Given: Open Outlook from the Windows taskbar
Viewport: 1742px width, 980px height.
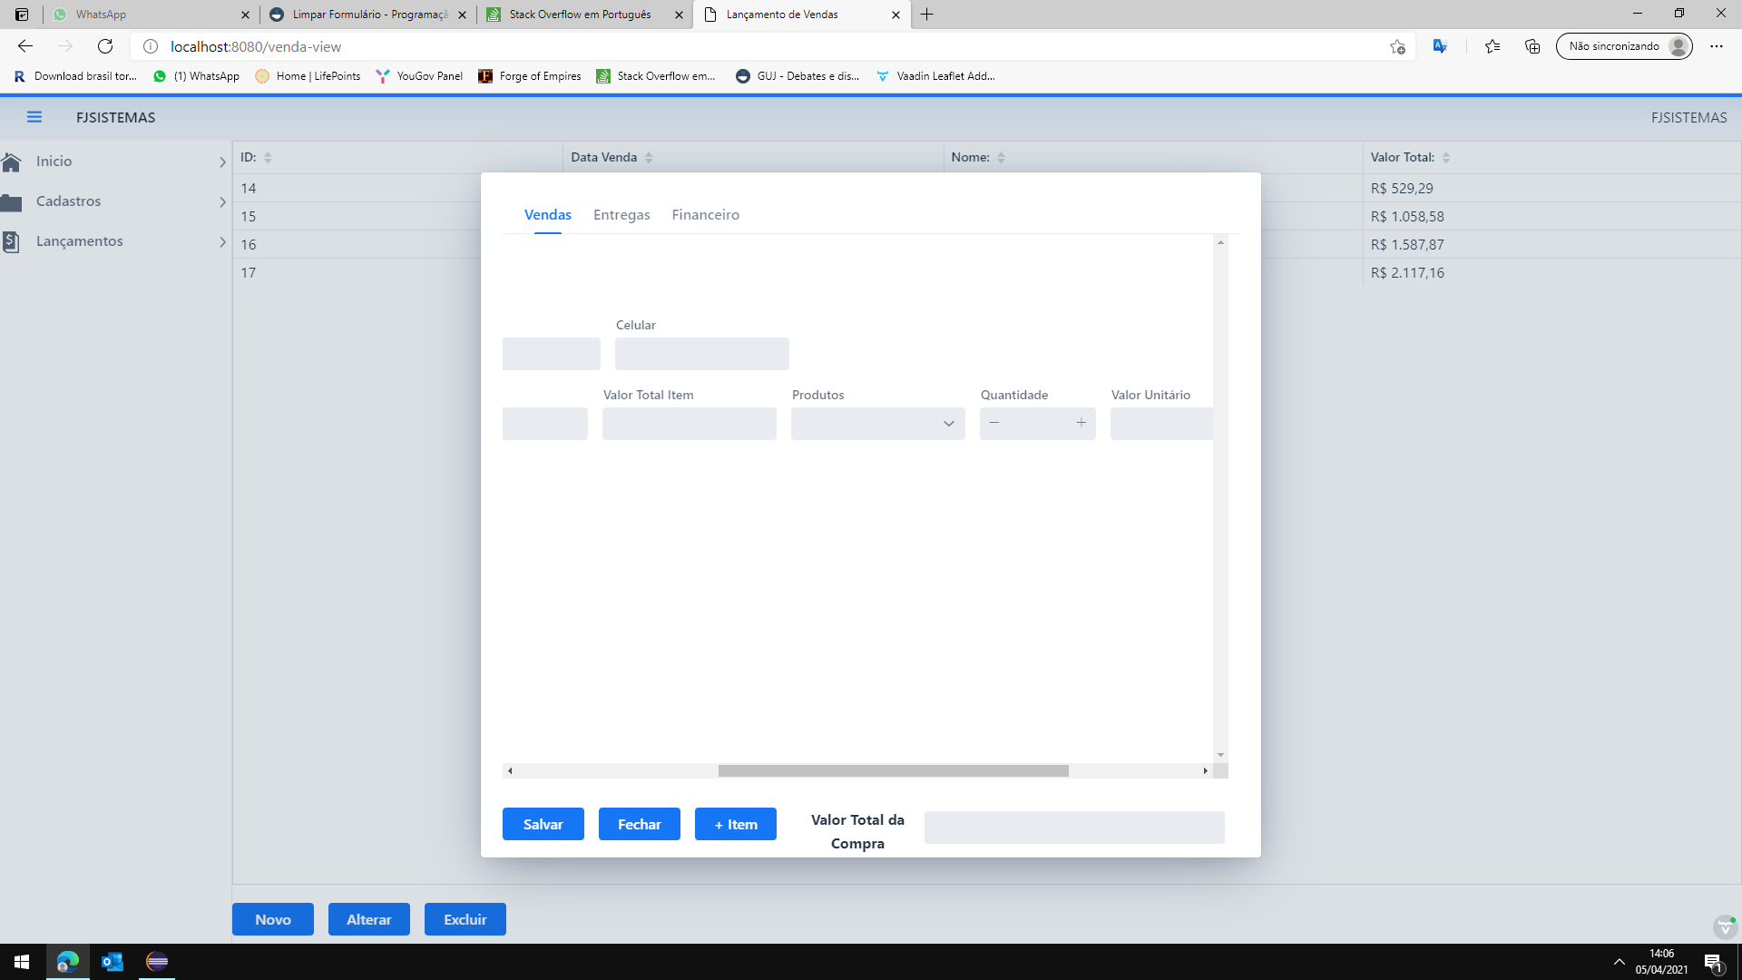Looking at the screenshot, I should 113,962.
